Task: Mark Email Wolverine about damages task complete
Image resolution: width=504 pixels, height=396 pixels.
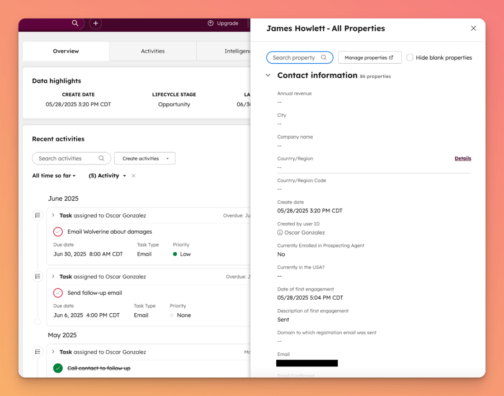Action: click(58, 232)
